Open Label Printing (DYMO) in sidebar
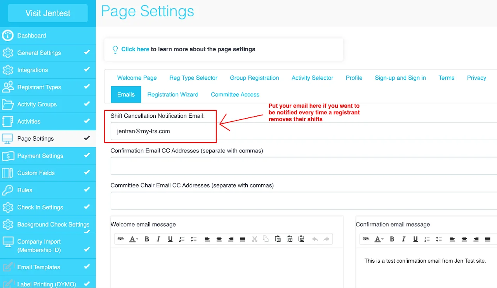The width and height of the screenshot is (497, 288). pos(48,282)
